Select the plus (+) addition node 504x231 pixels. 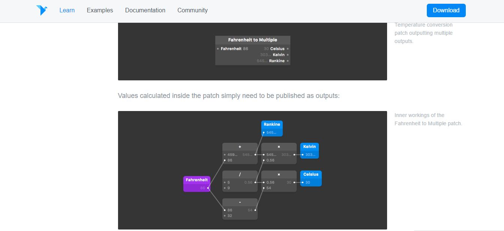pyautogui.click(x=240, y=147)
